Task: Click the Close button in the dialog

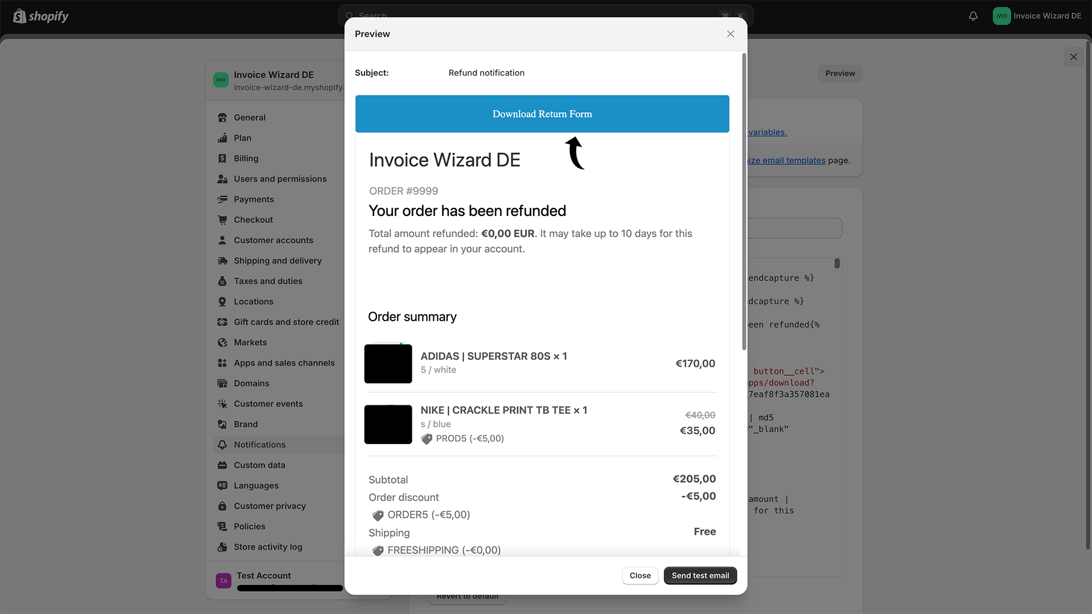Action: 640,576
